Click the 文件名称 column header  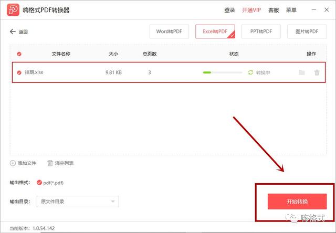(61, 54)
